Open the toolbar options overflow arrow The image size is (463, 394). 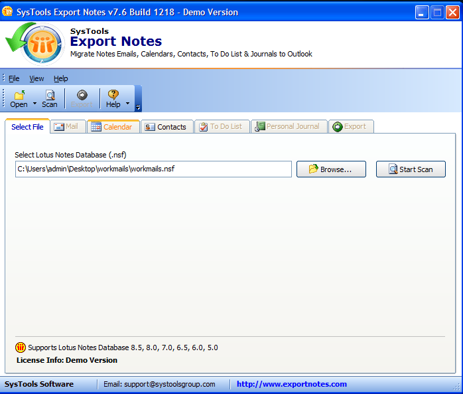(x=138, y=108)
